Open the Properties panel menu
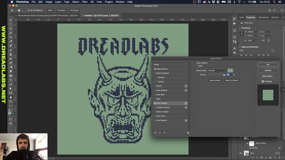285x160 pixels. [x=283, y=17]
